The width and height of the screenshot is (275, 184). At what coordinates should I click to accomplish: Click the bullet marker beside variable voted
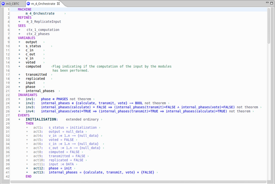[20, 62]
